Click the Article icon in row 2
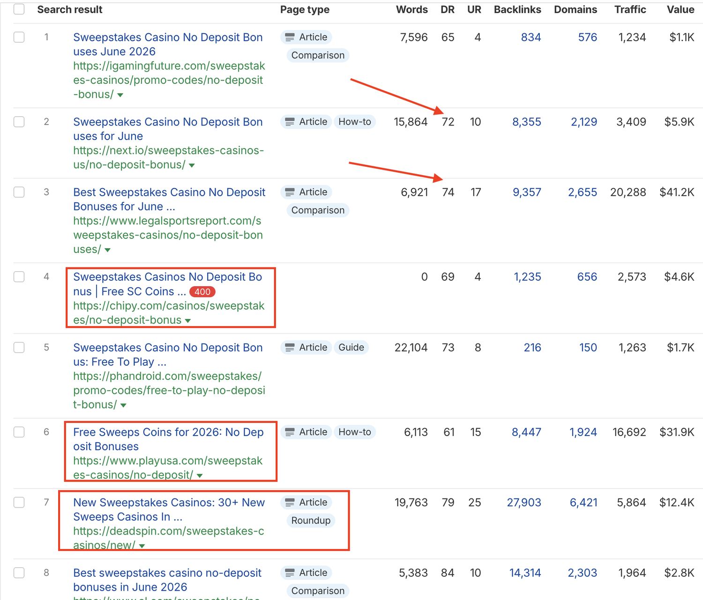This screenshot has height=600, width=703. click(x=290, y=122)
